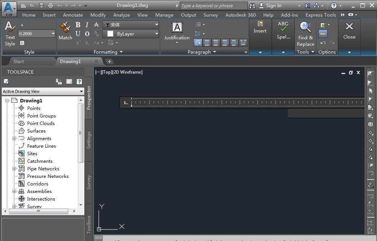
Task: Expand the Assemblies tree node
Action: click(x=14, y=191)
